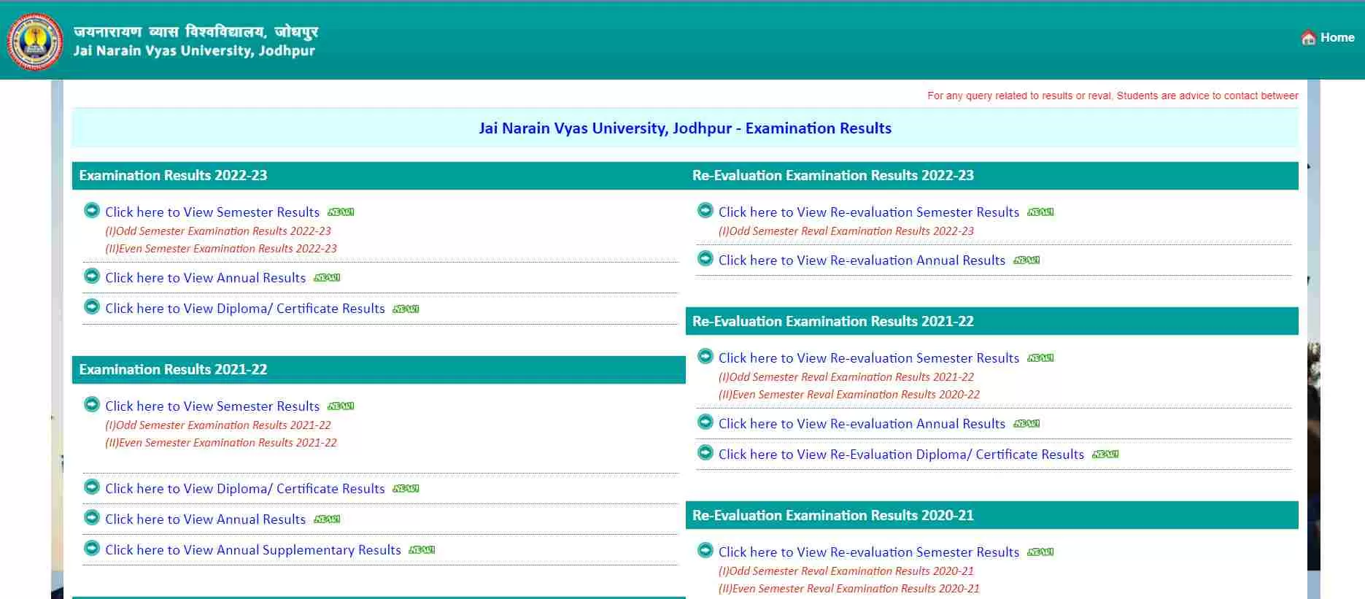The width and height of the screenshot is (1365, 599).
Task: Click arrow icon beside Annual Supplementary Results
Action: (x=92, y=548)
